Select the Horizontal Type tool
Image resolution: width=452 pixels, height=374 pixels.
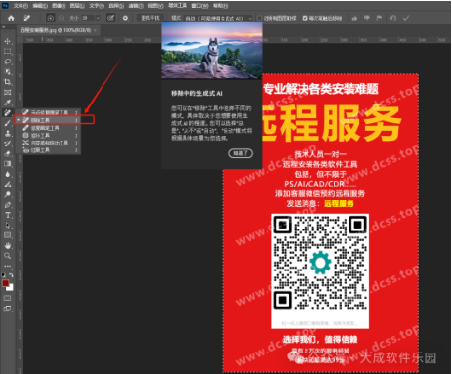point(8,215)
